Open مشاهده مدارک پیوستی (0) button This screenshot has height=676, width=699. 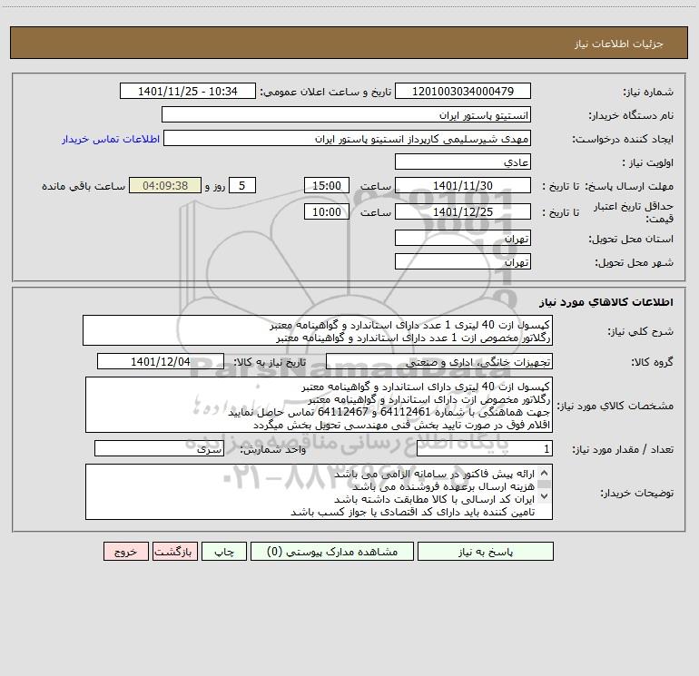[332, 552]
